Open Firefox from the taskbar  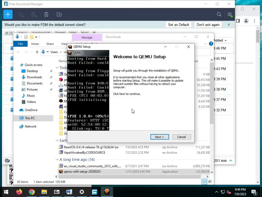pos(19,192)
